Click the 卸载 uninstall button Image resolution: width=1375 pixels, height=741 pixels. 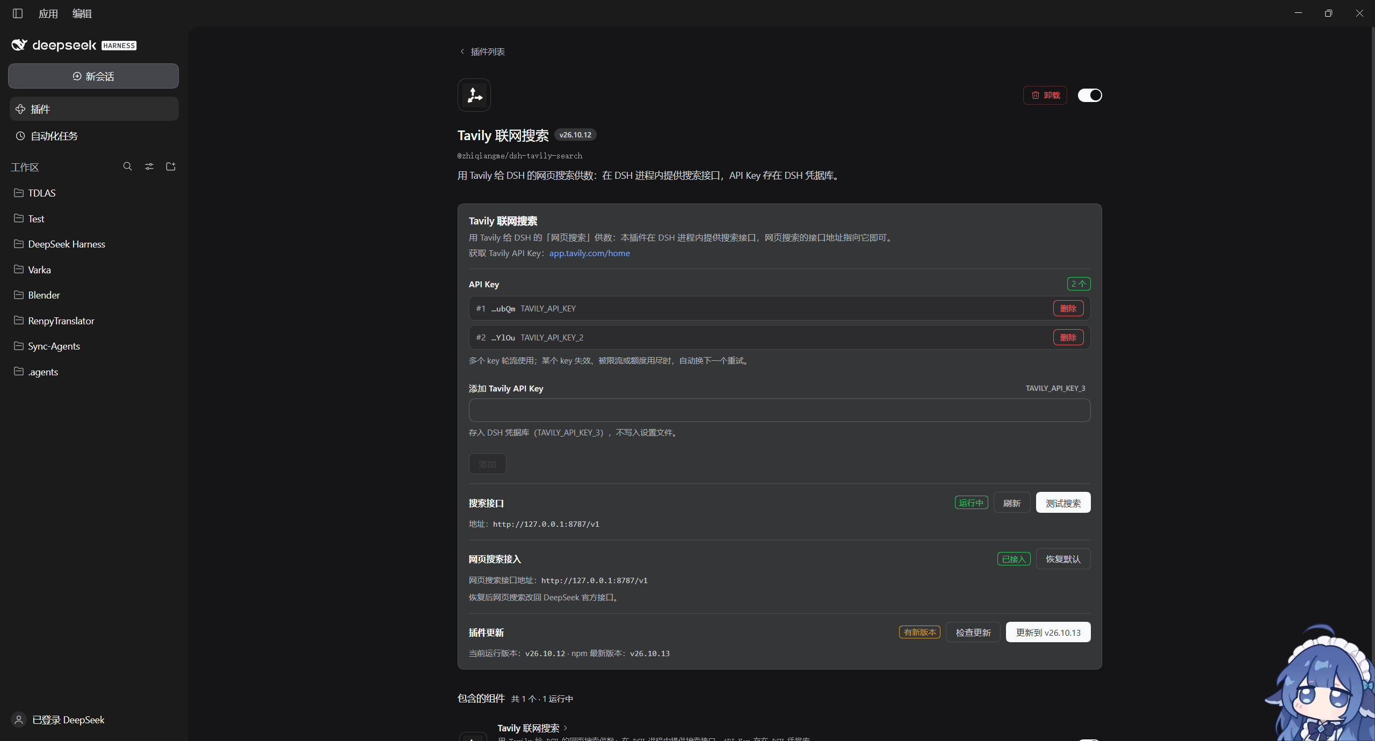click(1045, 95)
